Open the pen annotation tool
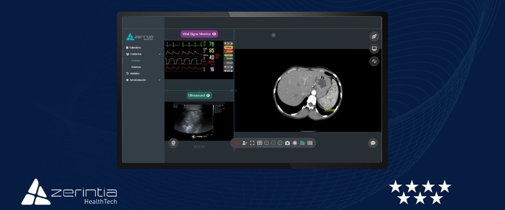The image size is (505, 210). point(374,36)
